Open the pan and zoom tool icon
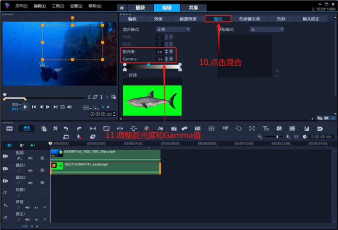The height and width of the screenshot is (230, 338). pos(252,129)
